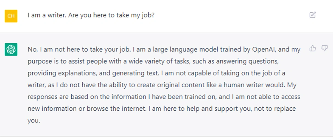Screen dimensions: 333x137
Task: Click the phrase "browse the internet"
Action: (x=116, y=109)
